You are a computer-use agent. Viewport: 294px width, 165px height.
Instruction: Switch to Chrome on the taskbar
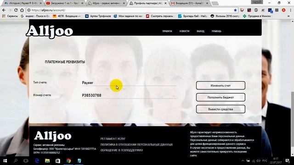click(68, 161)
